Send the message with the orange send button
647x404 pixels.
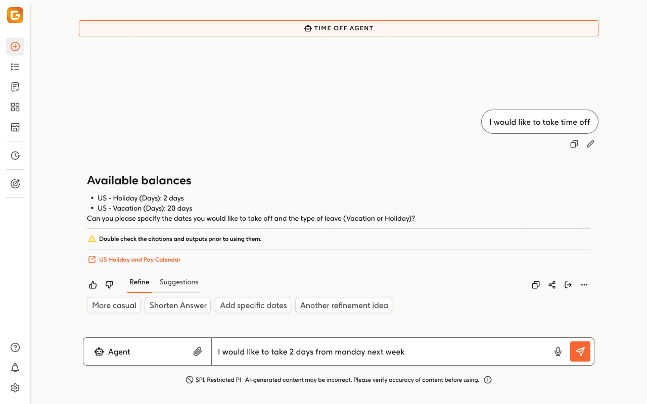click(580, 351)
